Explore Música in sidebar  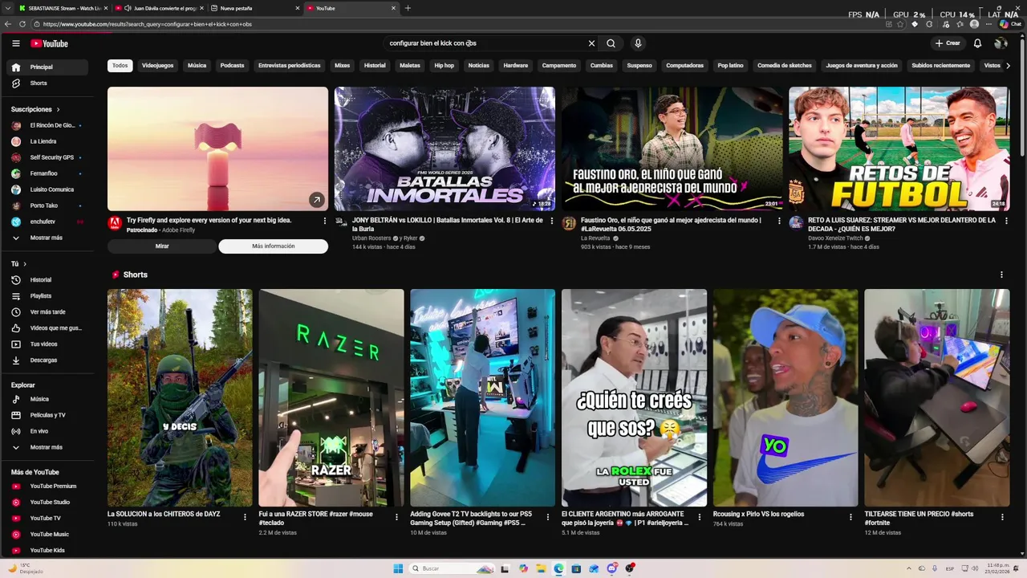pos(49,399)
